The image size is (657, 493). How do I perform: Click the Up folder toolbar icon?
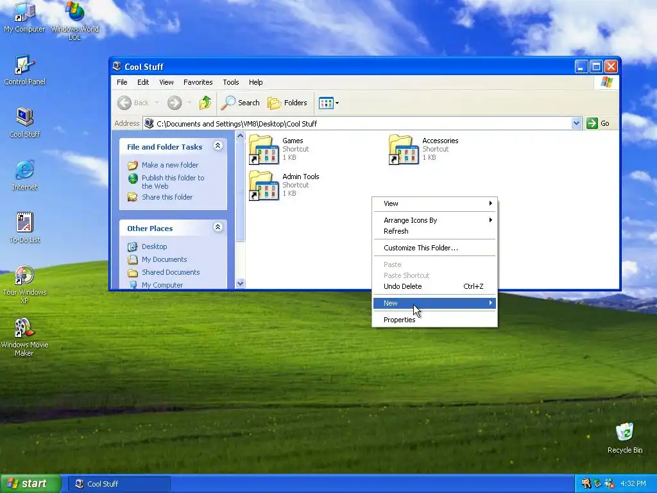point(205,103)
